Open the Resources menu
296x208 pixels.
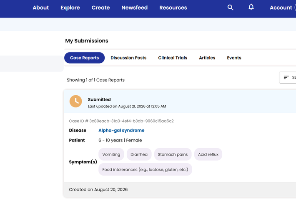coord(173,7)
